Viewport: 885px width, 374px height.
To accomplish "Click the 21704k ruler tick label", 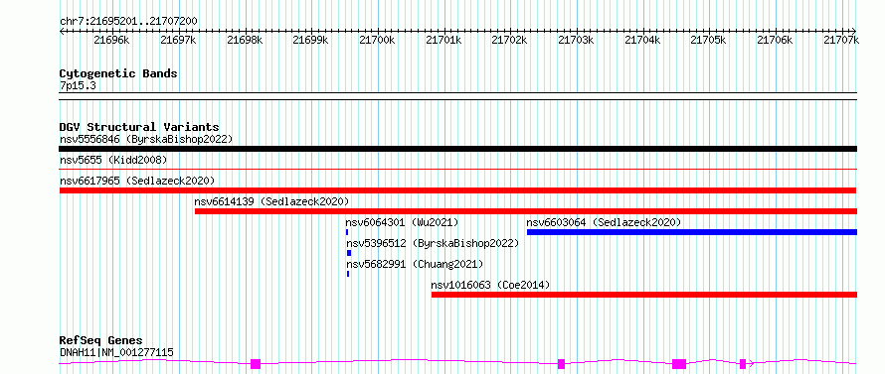I will coord(641,40).
